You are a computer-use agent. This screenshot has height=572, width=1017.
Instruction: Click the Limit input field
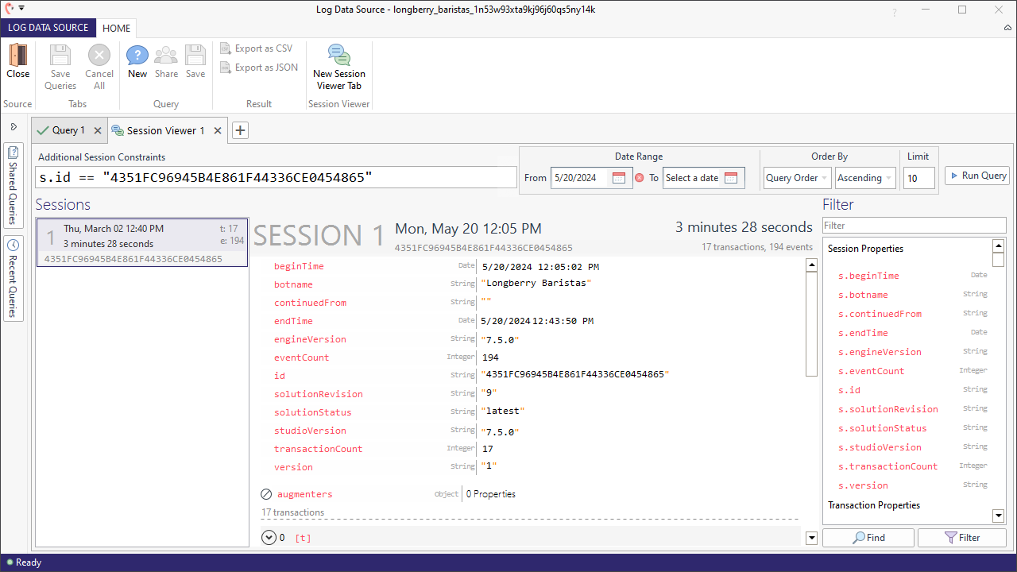pyautogui.click(x=918, y=178)
